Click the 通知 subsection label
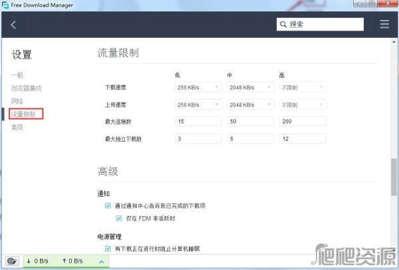 103,194
